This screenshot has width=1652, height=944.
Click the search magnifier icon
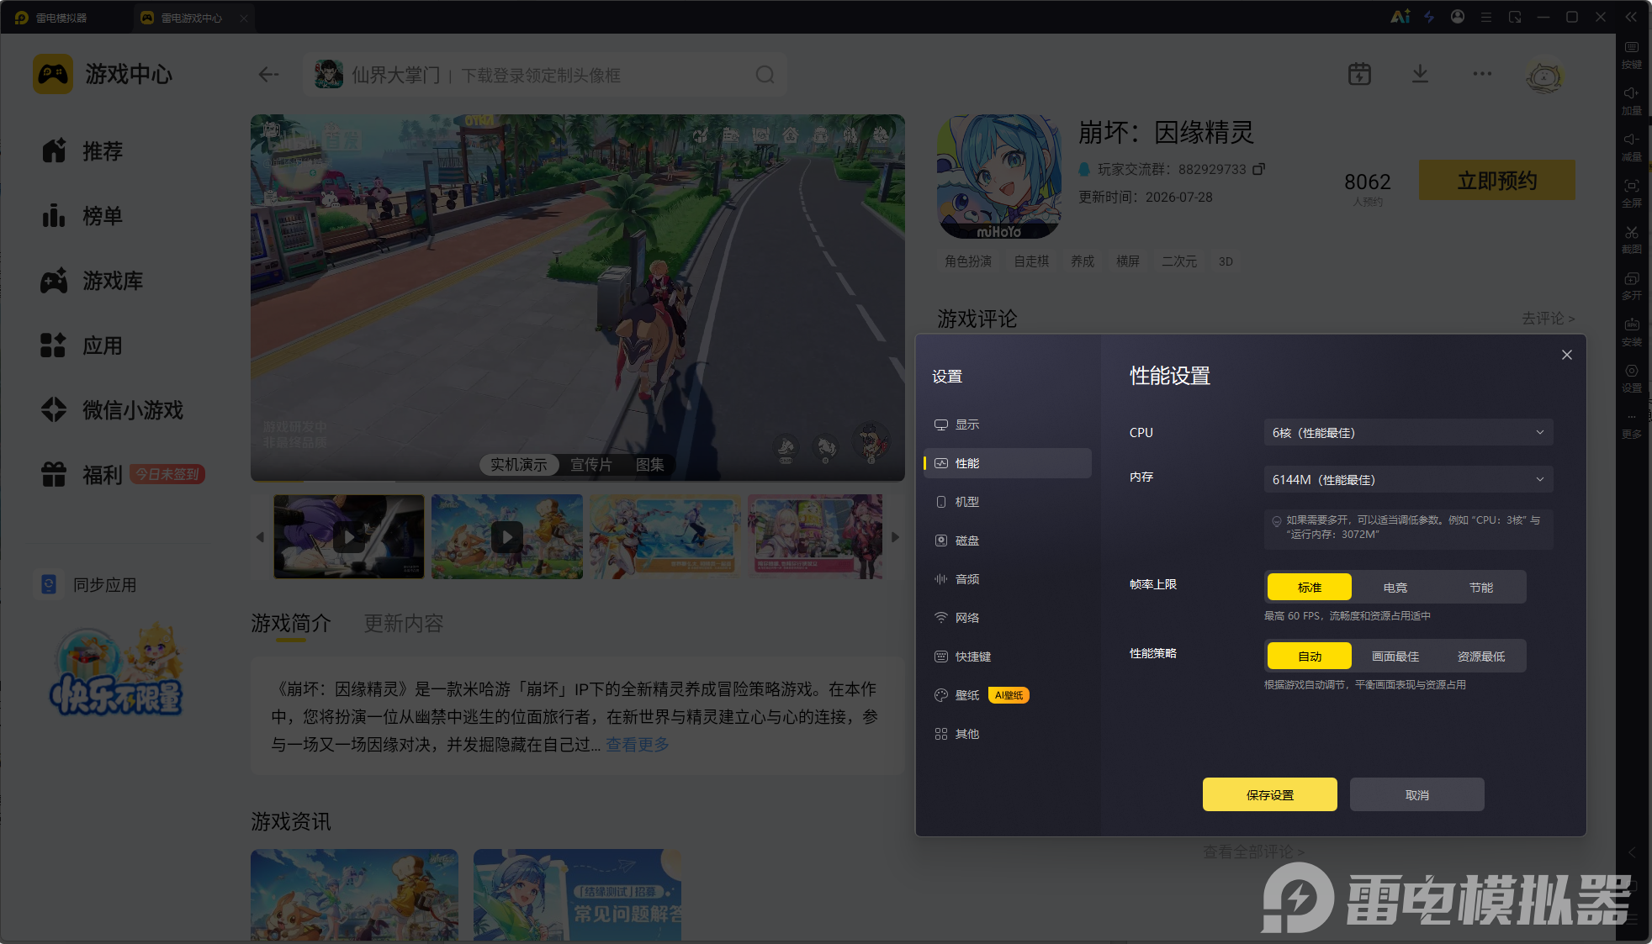click(765, 75)
